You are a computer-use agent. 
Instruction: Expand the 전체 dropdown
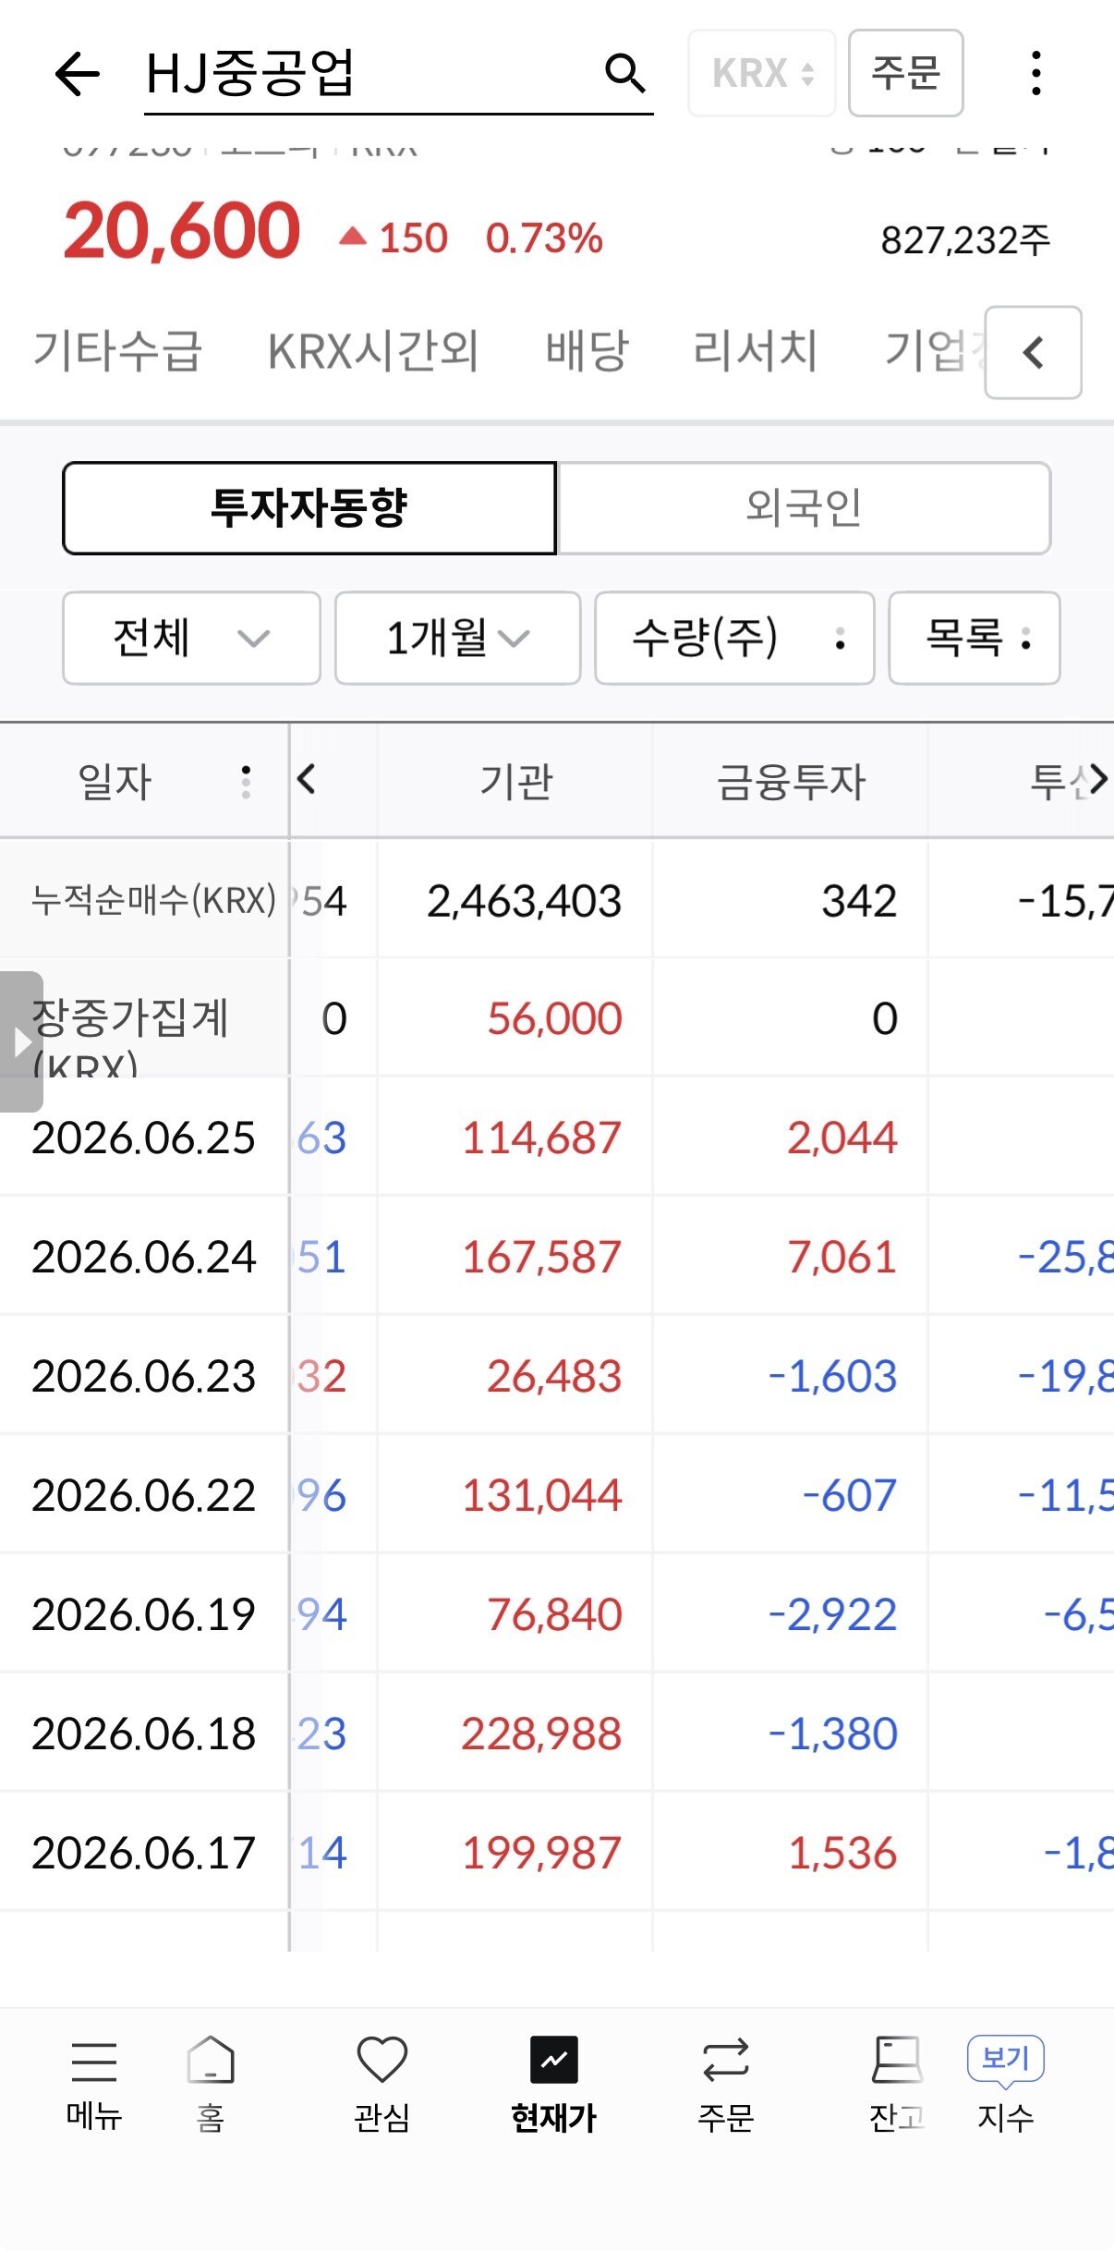[191, 638]
